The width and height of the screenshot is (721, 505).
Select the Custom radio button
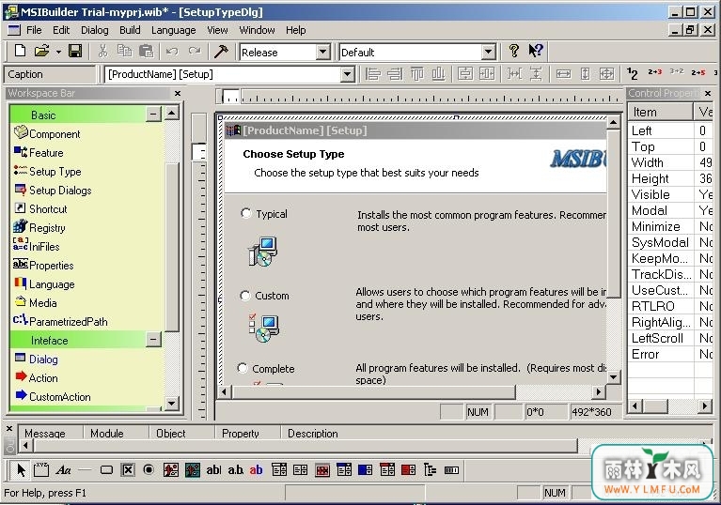pos(245,295)
